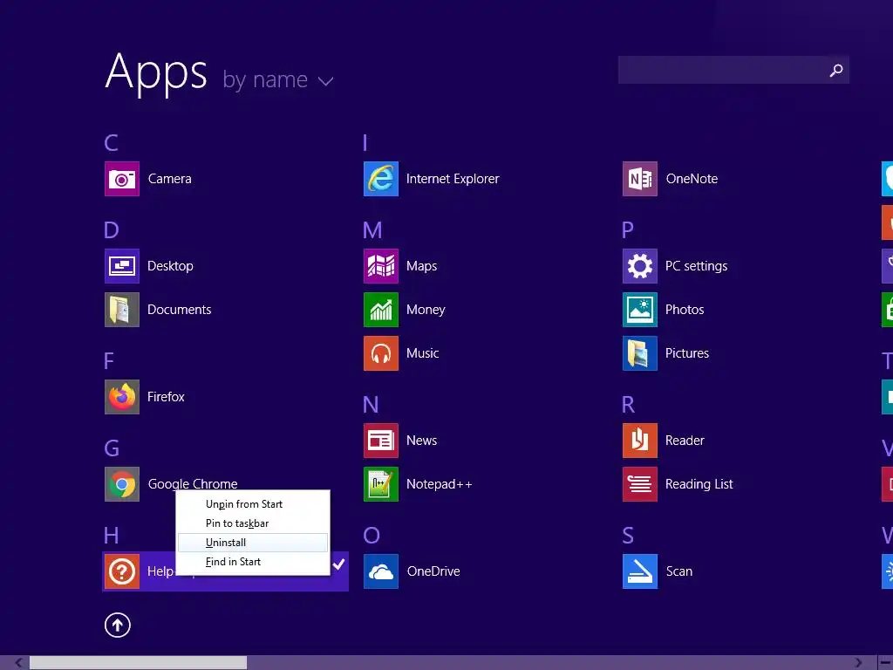Click the 'PC settings' label
This screenshot has width=893, height=670.
coord(696,266)
